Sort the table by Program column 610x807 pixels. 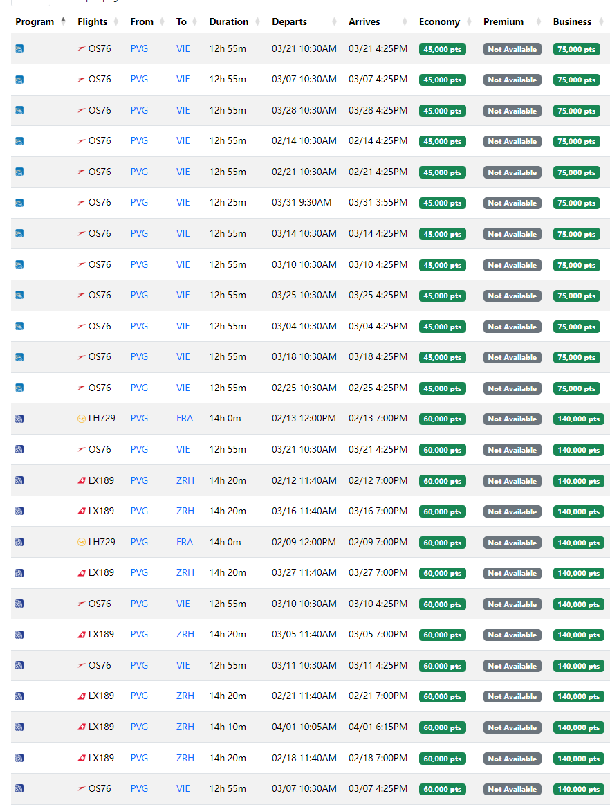point(35,21)
